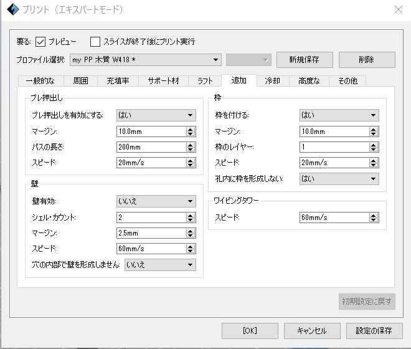Switch to the 一般的な tab
Viewport: 411px width, 349px height.
tap(40, 81)
